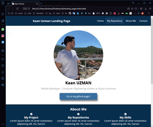This screenshot has width=153, height=127.
Task: Open Downloads in the sidebar
Action: (3, 72)
